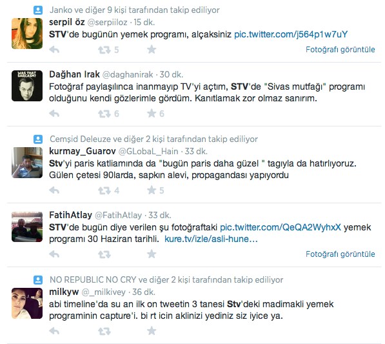The width and height of the screenshot is (385, 344).
Task: Favorite milkyw's tweet
Action: (x=152, y=330)
